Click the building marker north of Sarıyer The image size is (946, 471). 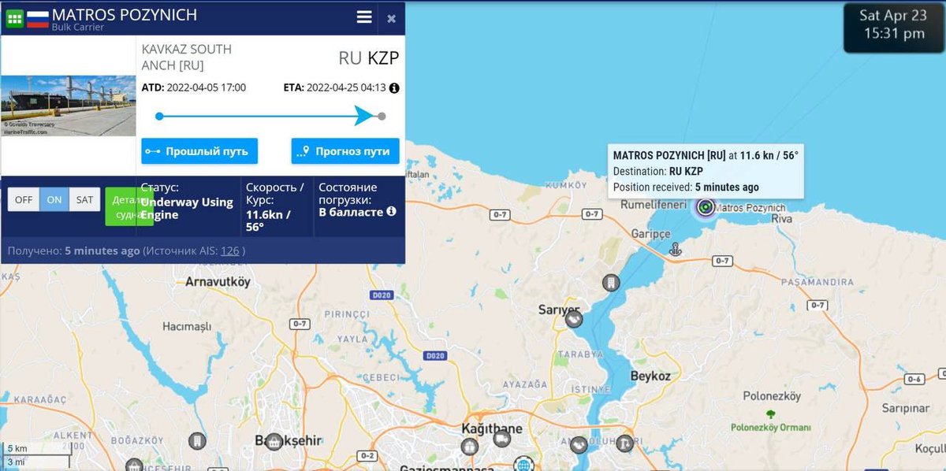(610, 282)
